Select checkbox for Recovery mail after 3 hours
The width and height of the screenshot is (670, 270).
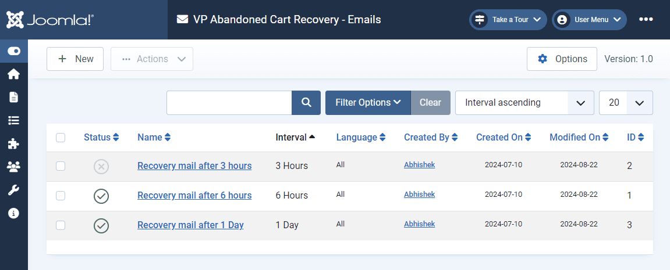coord(61,166)
